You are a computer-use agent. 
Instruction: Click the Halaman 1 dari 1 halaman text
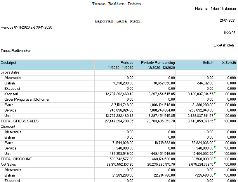[215, 9]
